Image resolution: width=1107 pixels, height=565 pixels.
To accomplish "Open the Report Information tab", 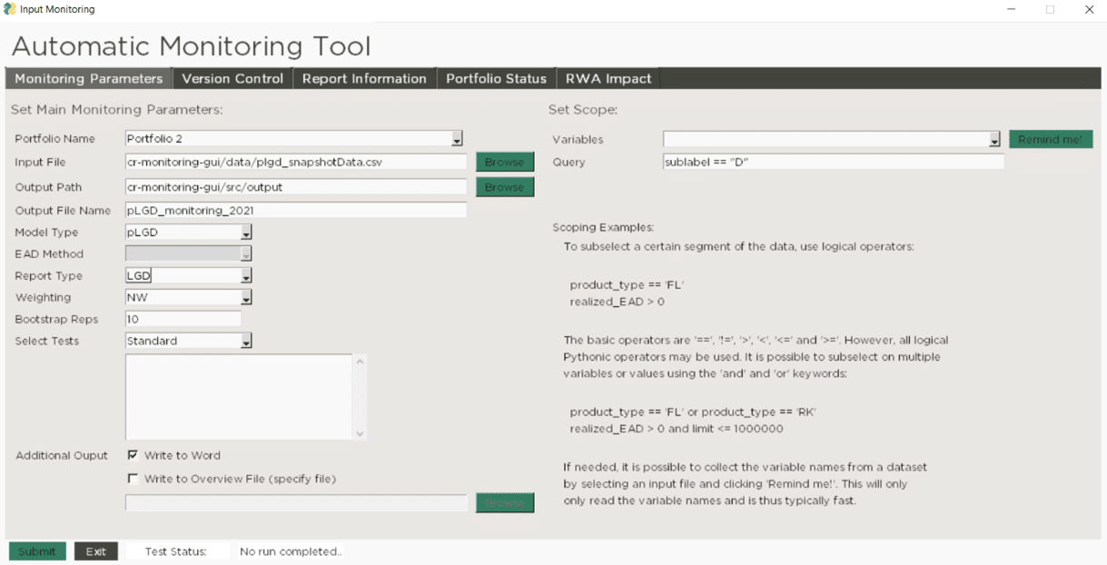I will (x=364, y=79).
